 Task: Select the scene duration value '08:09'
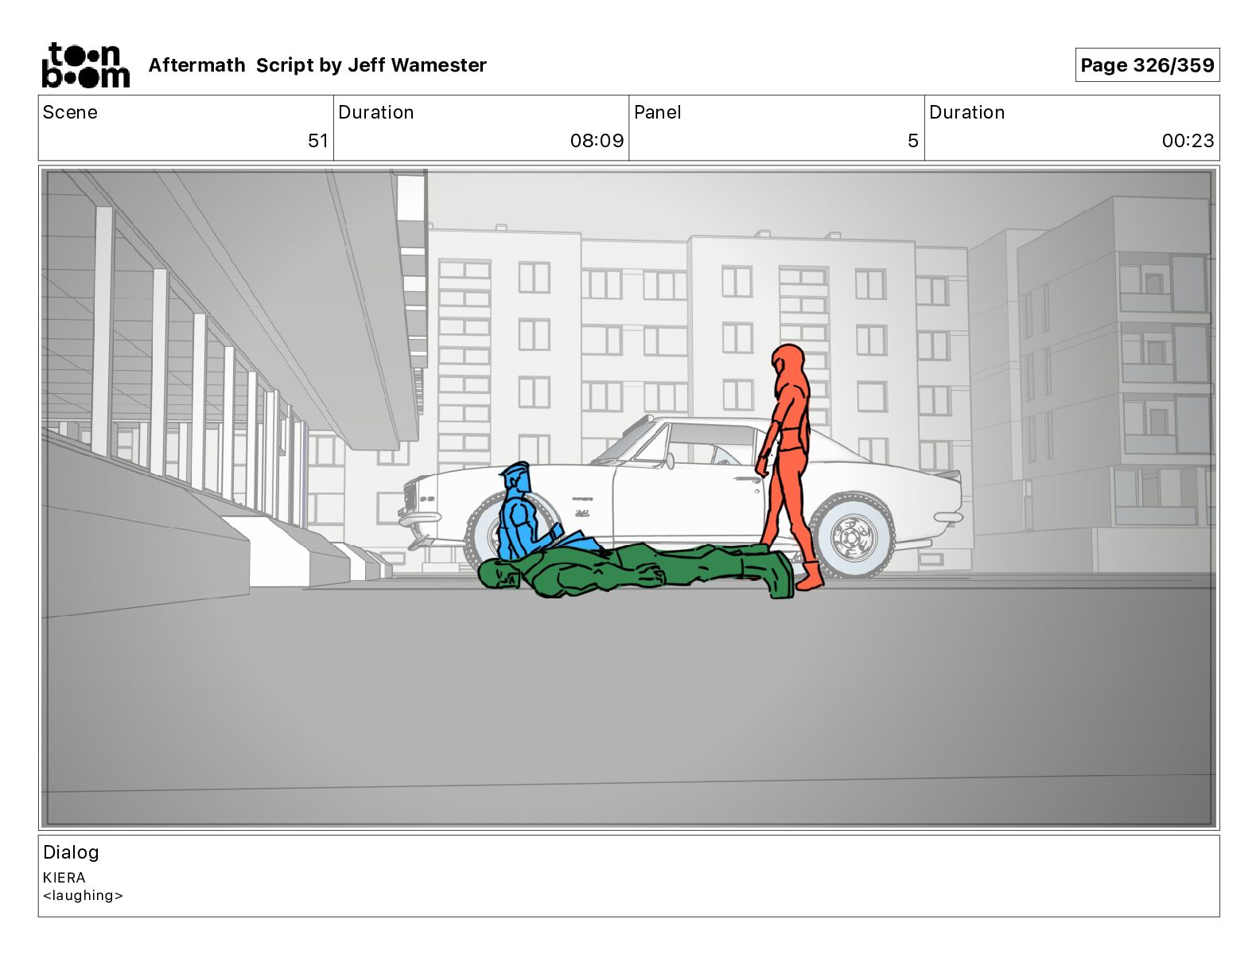click(597, 141)
